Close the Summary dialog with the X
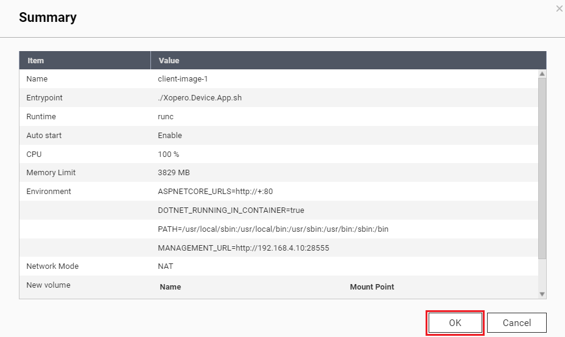The height and width of the screenshot is (337, 565). click(x=559, y=9)
